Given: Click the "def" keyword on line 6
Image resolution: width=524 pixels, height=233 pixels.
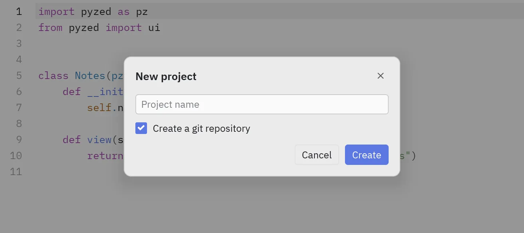Looking at the screenshot, I should [x=72, y=91].
